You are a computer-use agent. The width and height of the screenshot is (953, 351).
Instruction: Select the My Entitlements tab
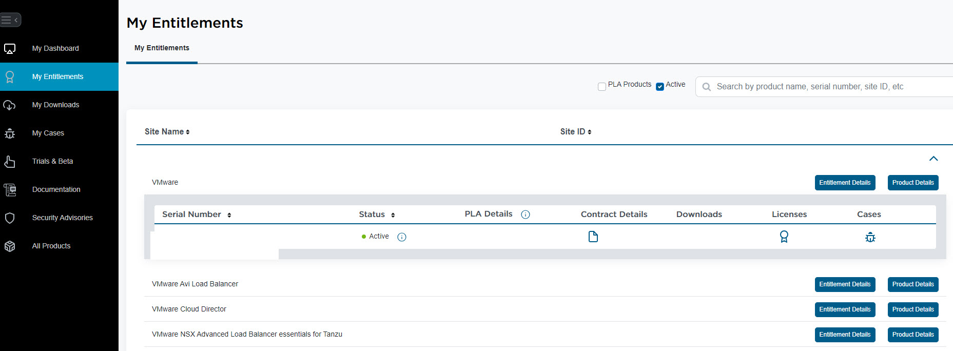coord(162,48)
